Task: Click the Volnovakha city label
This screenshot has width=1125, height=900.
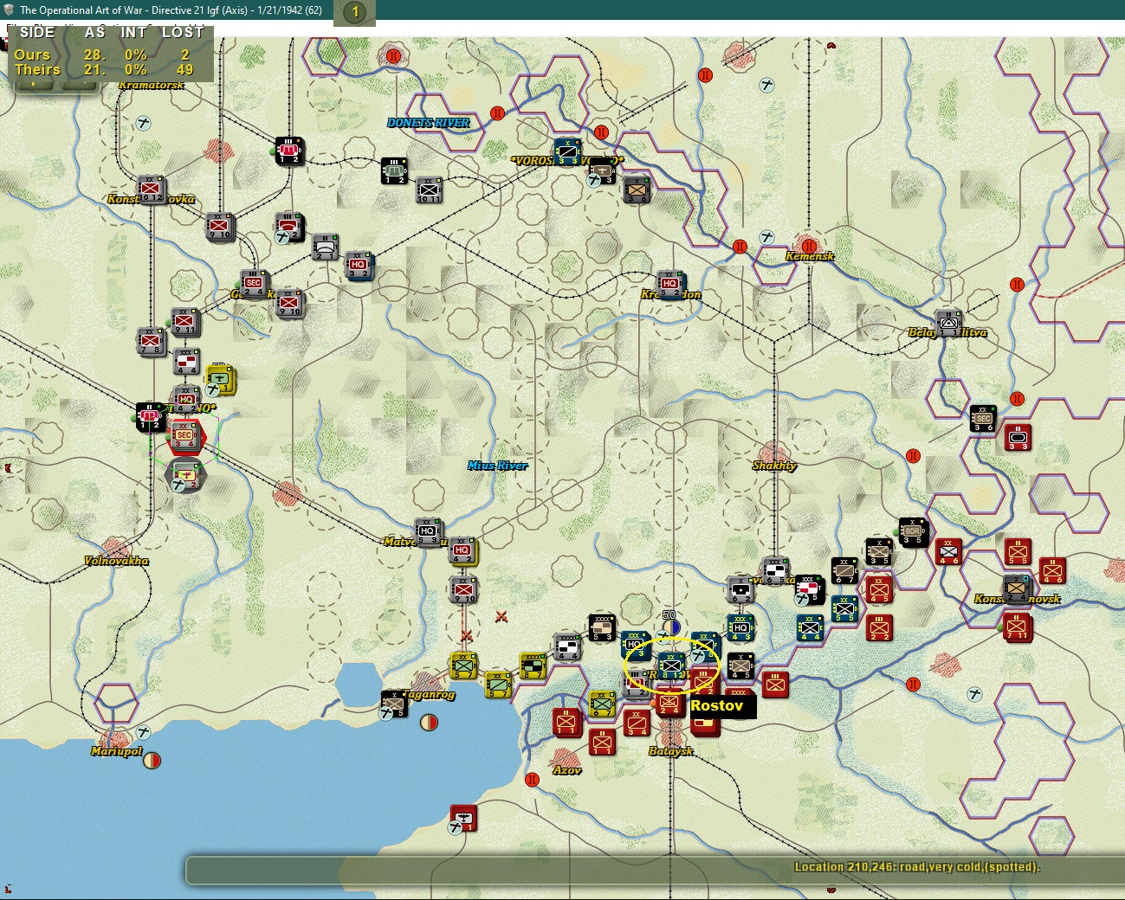Action: (x=116, y=561)
